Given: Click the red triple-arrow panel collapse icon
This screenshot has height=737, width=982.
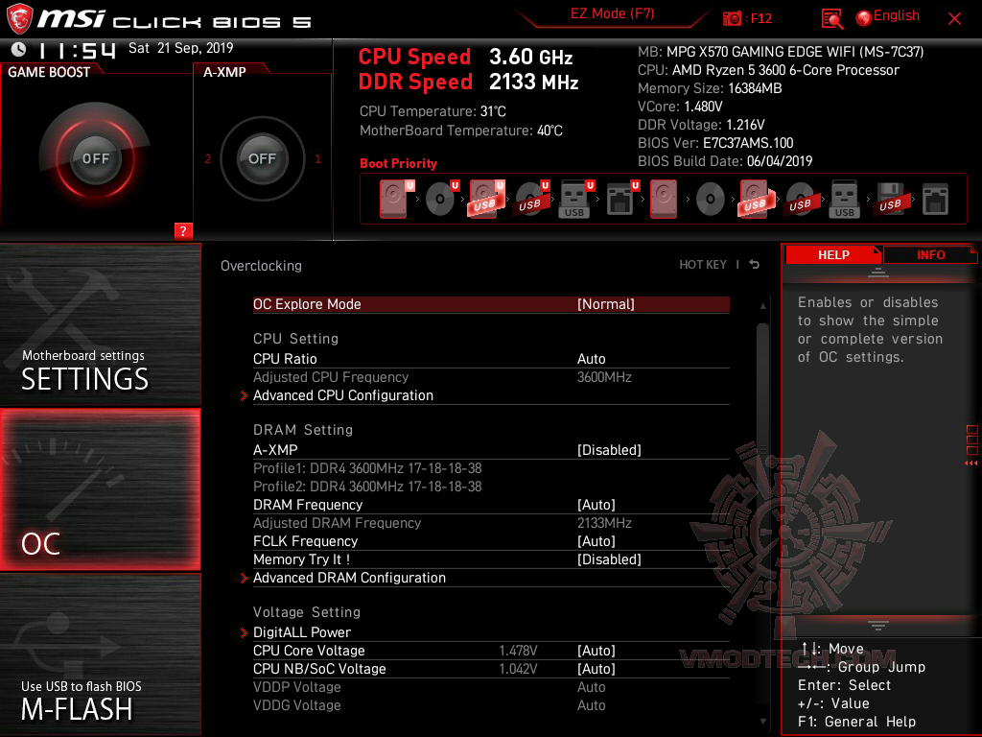Looking at the screenshot, I should [x=970, y=464].
